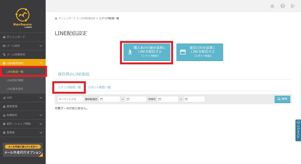
Task: Click the 契約・ショップ情報 gear icon
Action: [x=4, y=124]
